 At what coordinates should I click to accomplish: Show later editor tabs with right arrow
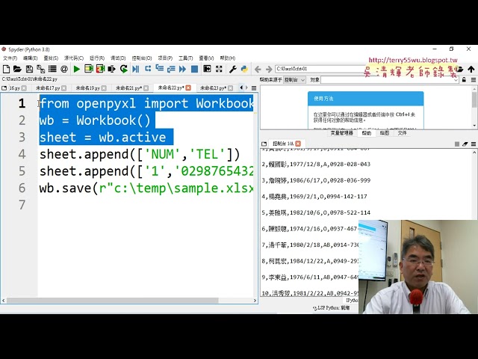coord(246,88)
